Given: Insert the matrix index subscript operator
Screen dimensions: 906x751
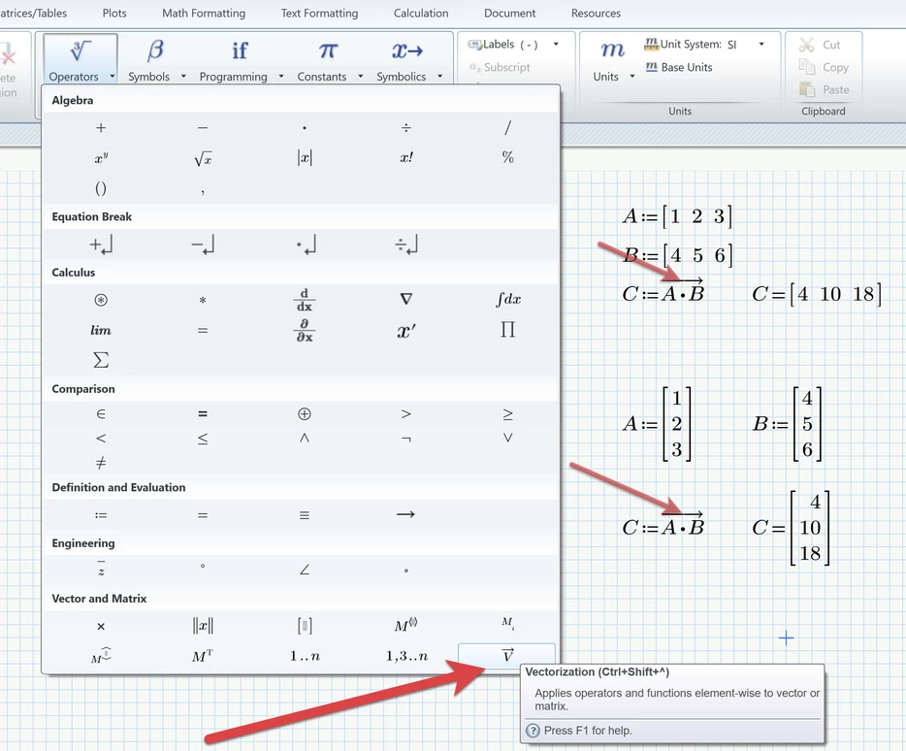Looking at the screenshot, I should [x=508, y=623].
